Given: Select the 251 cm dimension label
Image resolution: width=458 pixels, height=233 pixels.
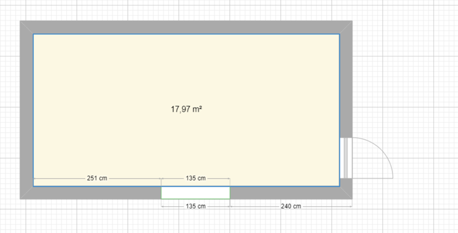Looking at the screenshot, I should click(97, 178).
